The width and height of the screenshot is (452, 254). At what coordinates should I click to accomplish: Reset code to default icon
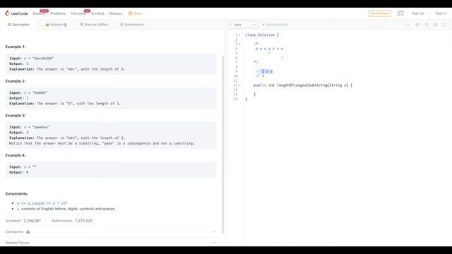(x=427, y=25)
